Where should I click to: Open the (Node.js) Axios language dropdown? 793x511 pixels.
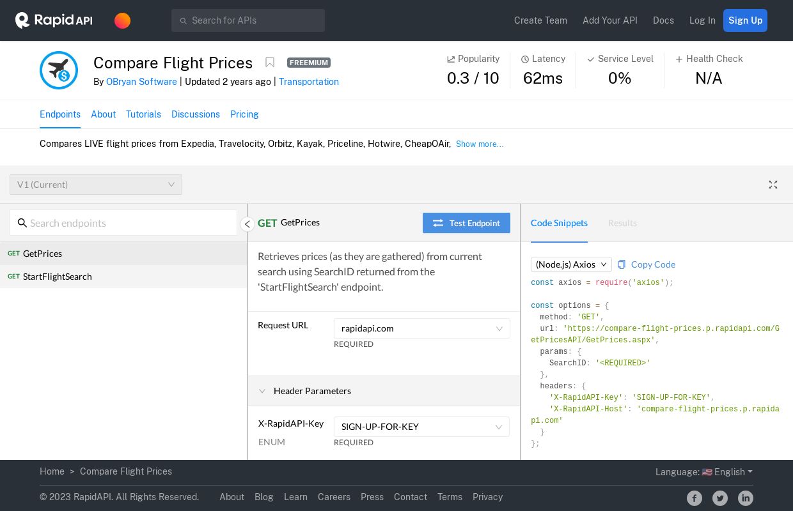[571, 264]
